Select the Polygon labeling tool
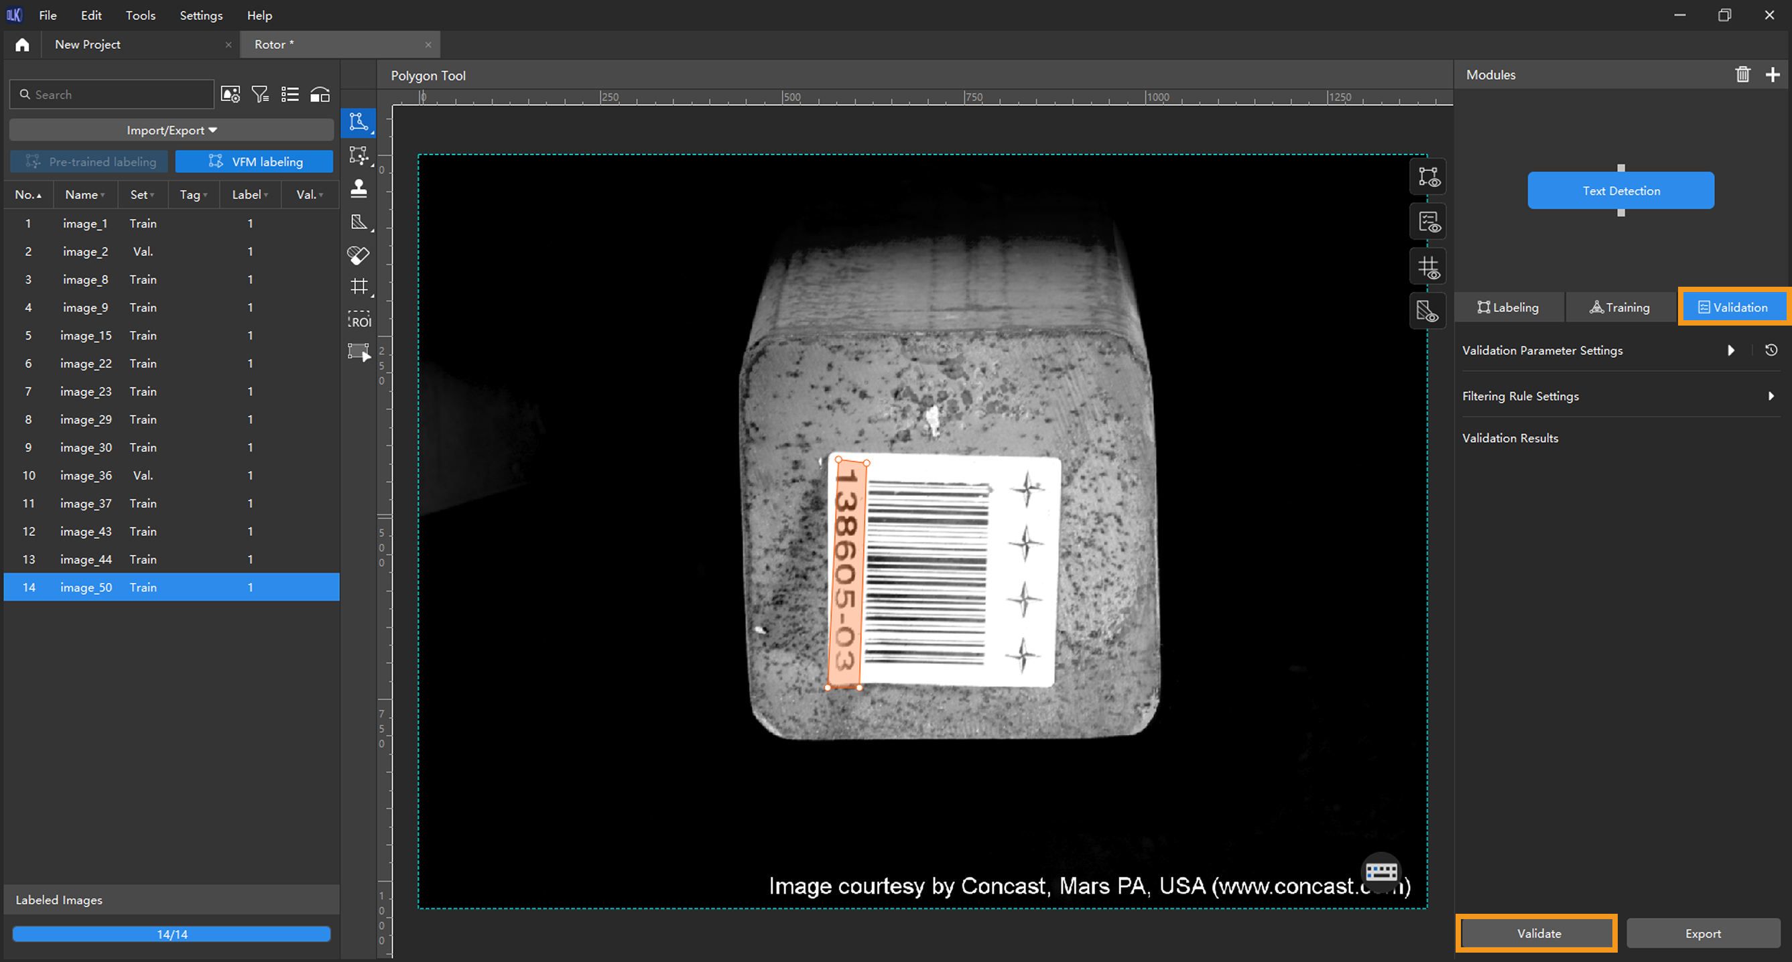 [x=359, y=123]
